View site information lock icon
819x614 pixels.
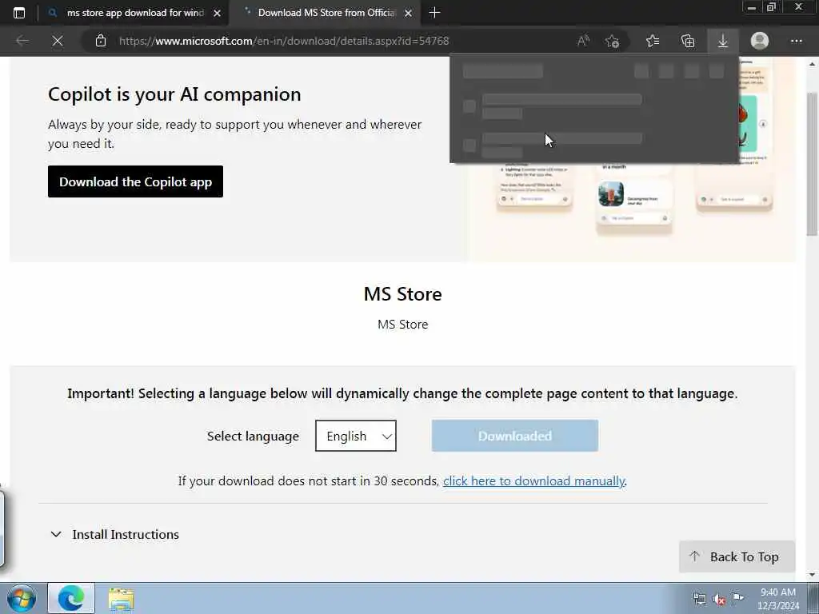click(101, 41)
